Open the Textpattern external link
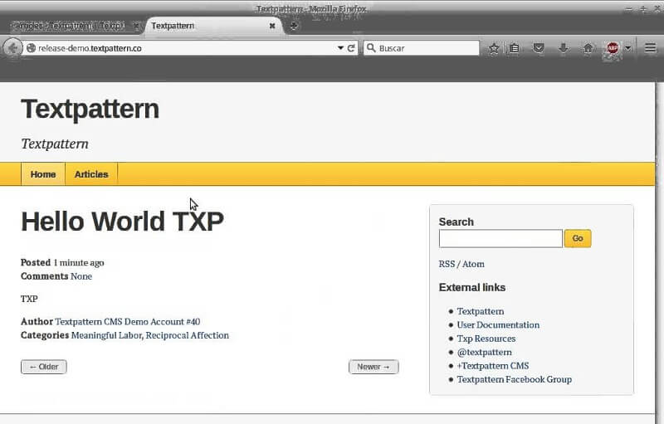This screenshot has width=664, height=424. click(x=481, y=311)
